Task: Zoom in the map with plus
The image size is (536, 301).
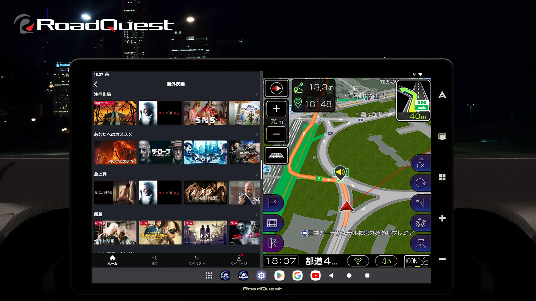Action: coord(276,108)
